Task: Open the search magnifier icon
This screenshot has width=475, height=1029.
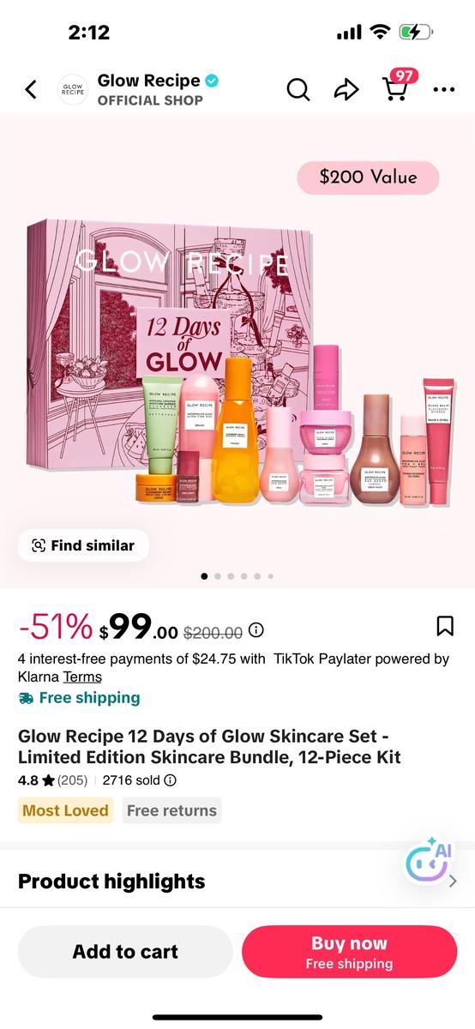Action: pos(298,88)
